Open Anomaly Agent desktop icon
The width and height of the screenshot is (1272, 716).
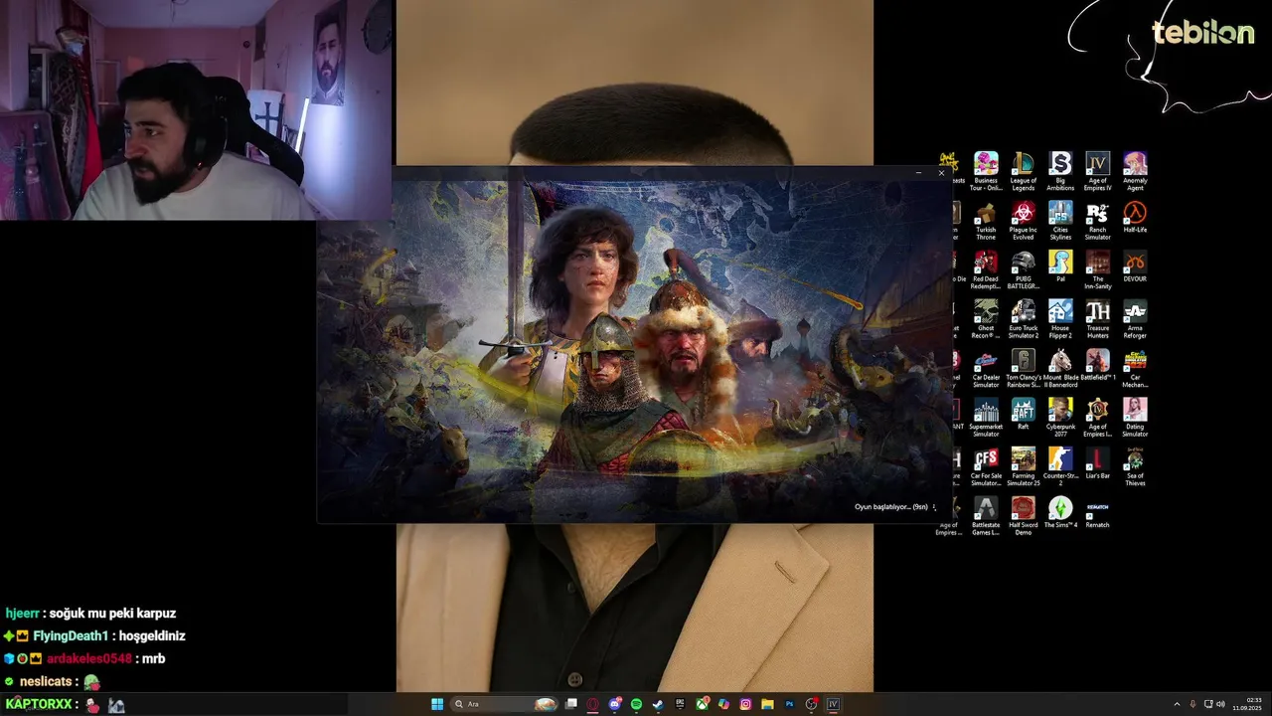click(x=1135, y=171)
